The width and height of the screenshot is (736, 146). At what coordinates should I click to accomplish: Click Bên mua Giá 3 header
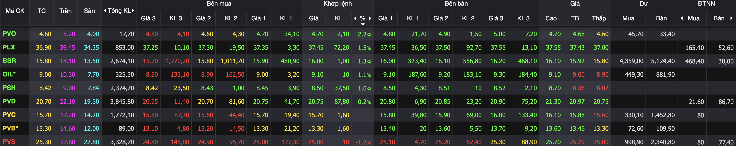coord(148,19)
